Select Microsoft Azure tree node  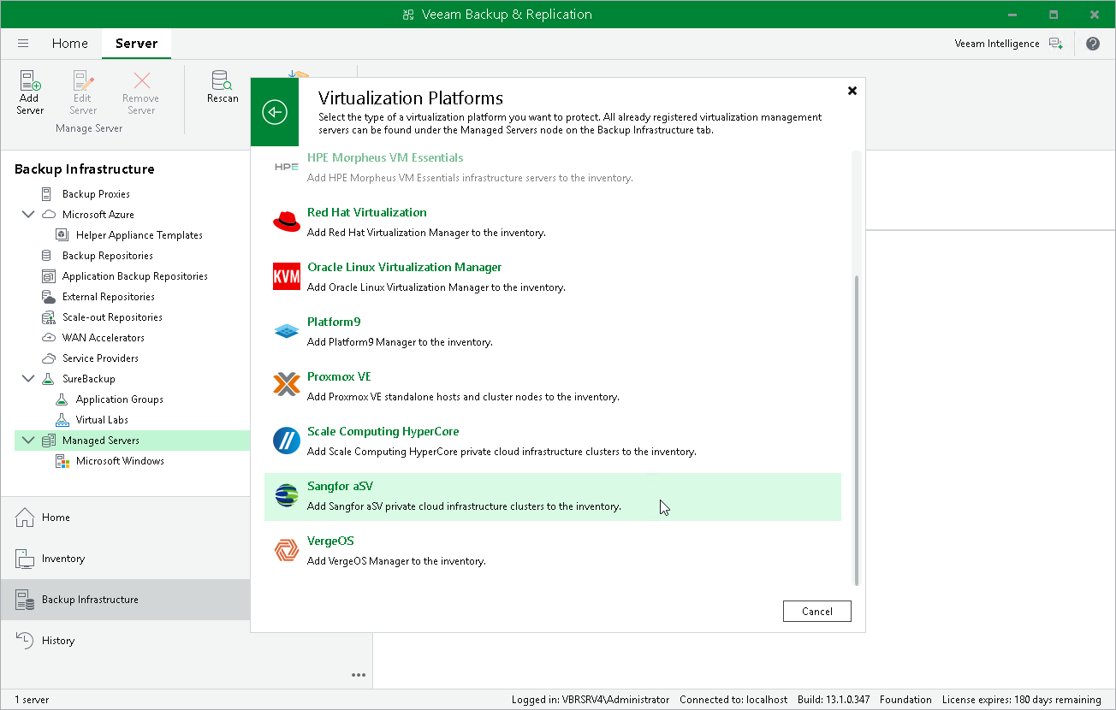pyautogui.click(x=98, y=215)
